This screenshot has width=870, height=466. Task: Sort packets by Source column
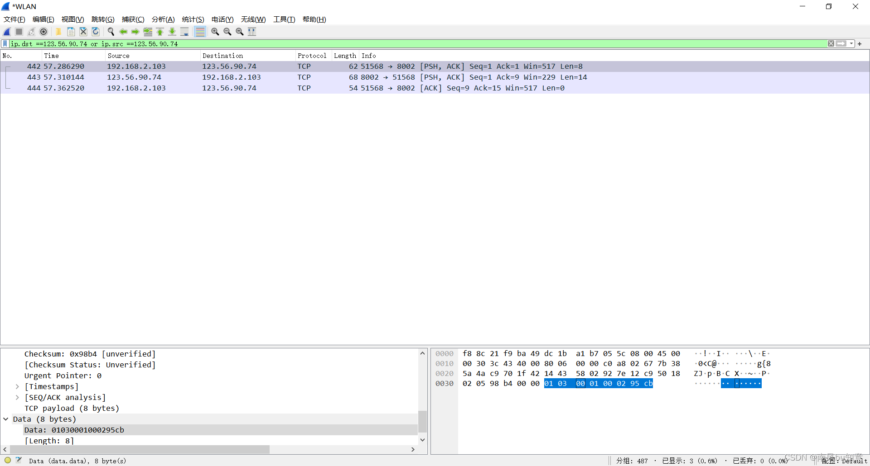pos(153,56)
